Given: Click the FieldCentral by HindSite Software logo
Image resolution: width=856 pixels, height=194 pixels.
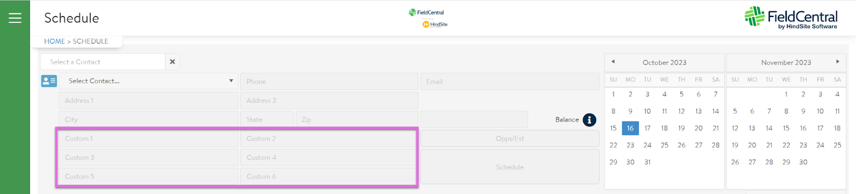Looking at the screenshot, I should point(791,18).
